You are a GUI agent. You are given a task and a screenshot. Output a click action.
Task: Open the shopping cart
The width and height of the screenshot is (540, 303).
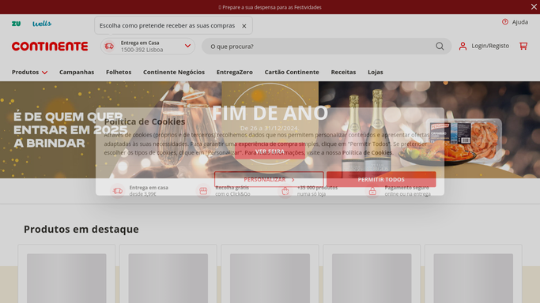[x=523, y=46]
